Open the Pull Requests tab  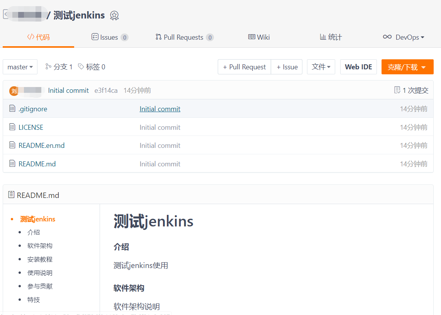185,37
